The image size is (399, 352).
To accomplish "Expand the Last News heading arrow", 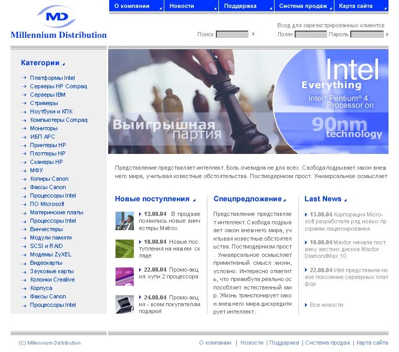I will 345,200.
